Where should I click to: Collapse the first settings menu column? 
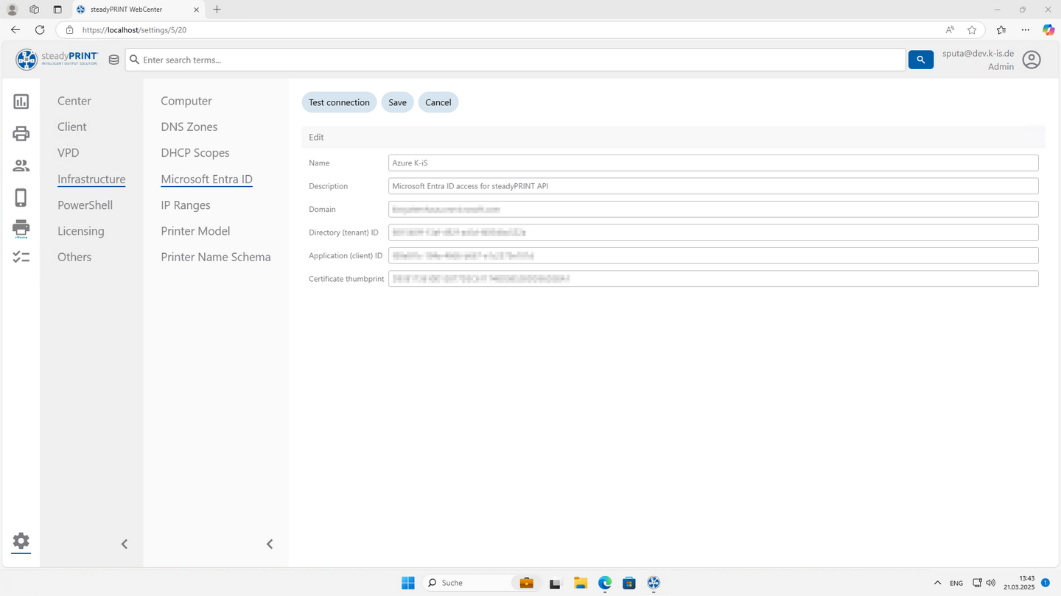point(125,544)
